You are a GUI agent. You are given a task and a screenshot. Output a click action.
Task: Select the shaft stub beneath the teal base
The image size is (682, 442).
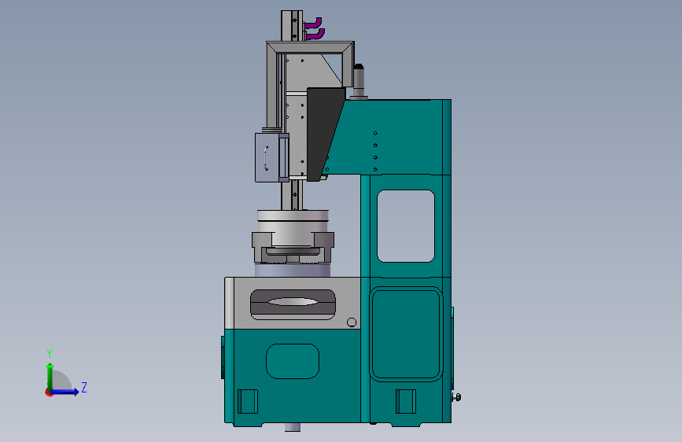coord(293,428)
